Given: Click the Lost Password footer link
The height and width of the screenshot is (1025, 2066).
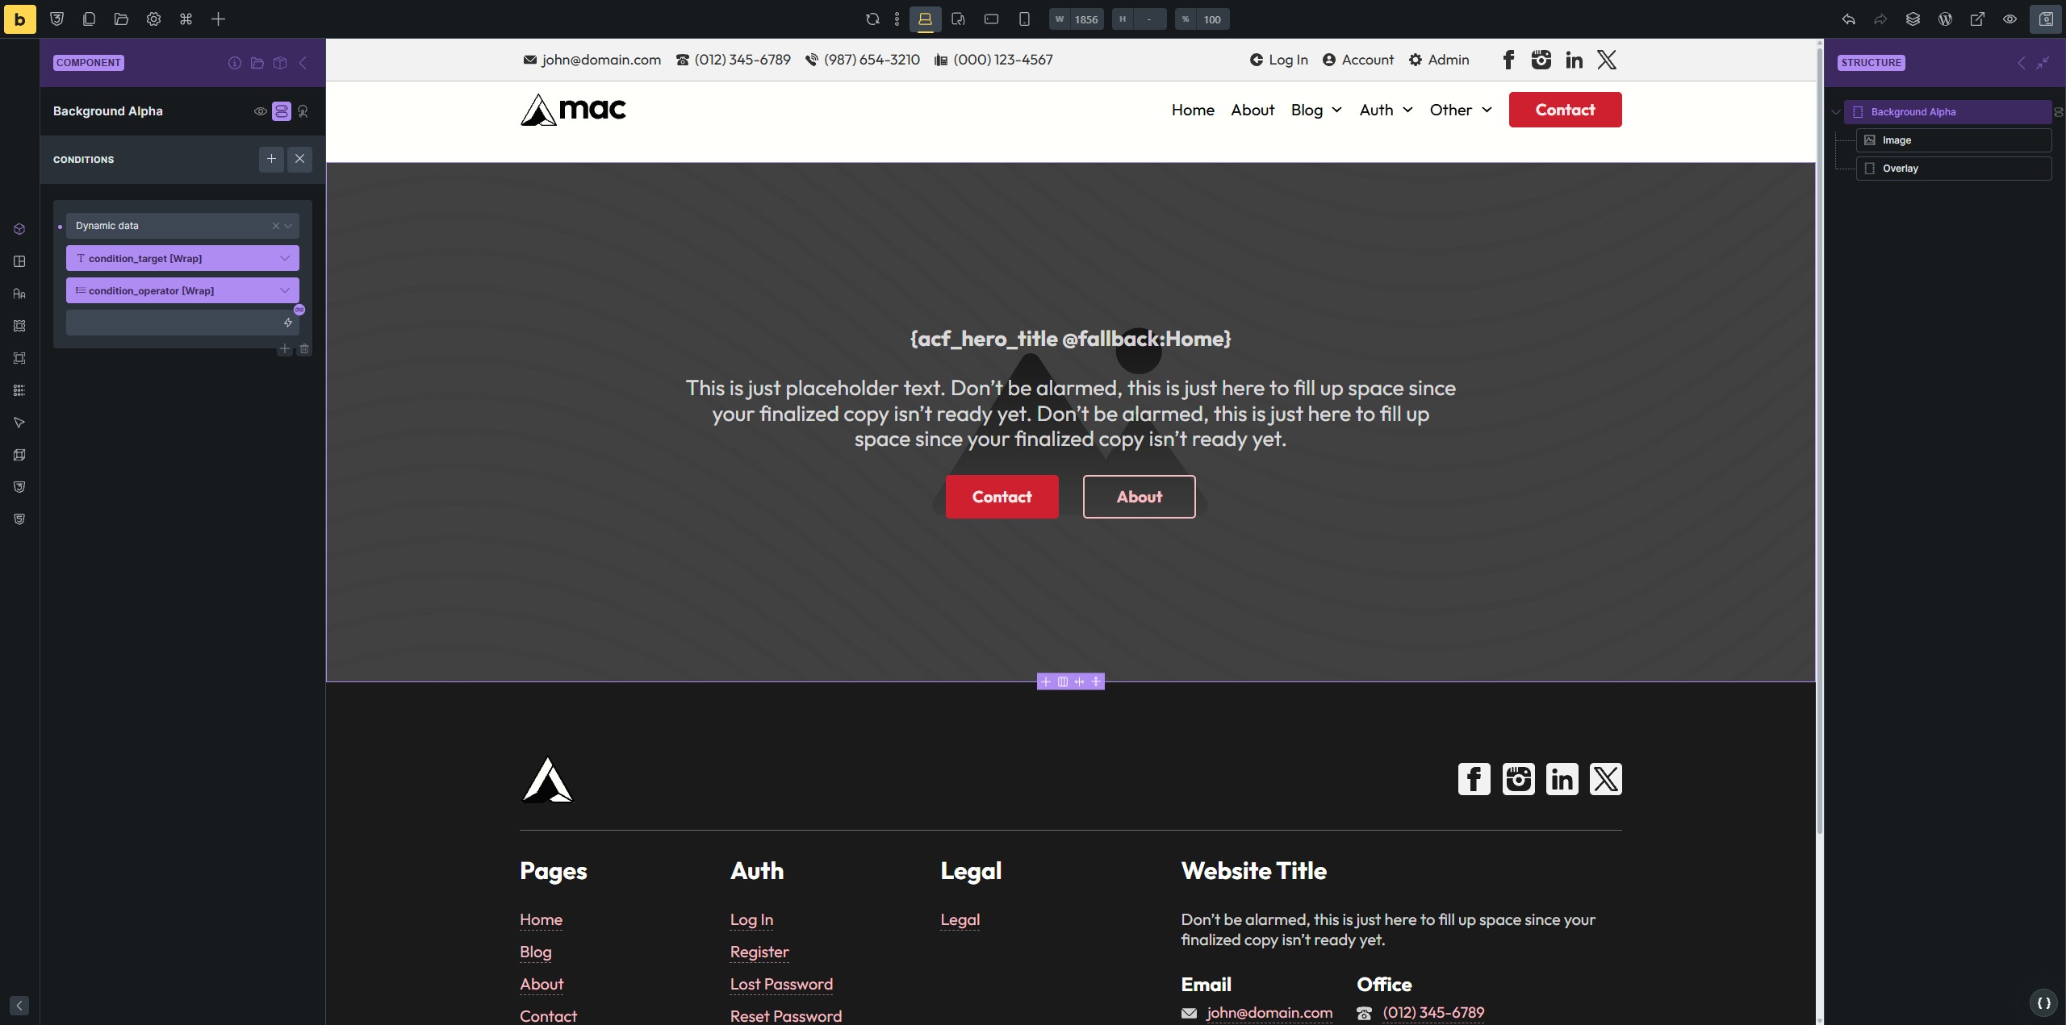Looking at the screenshot, I should [780, 984].
